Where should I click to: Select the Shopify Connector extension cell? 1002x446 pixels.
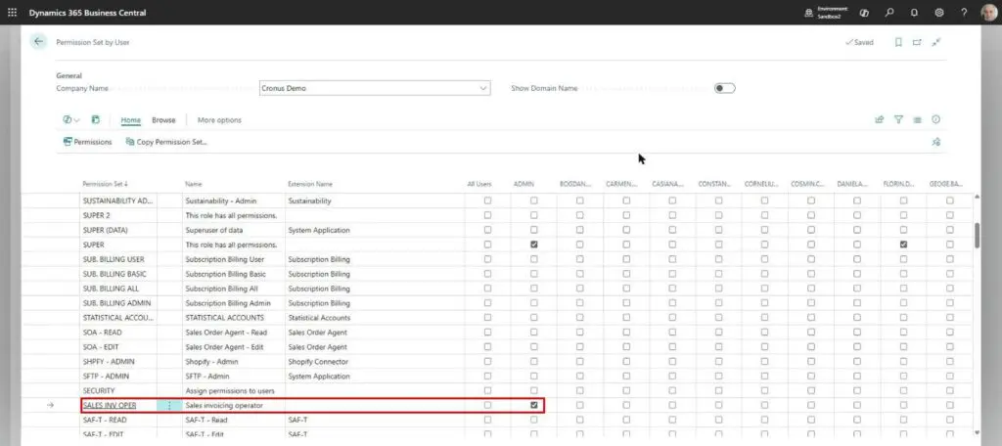click(x=374, y=361)
